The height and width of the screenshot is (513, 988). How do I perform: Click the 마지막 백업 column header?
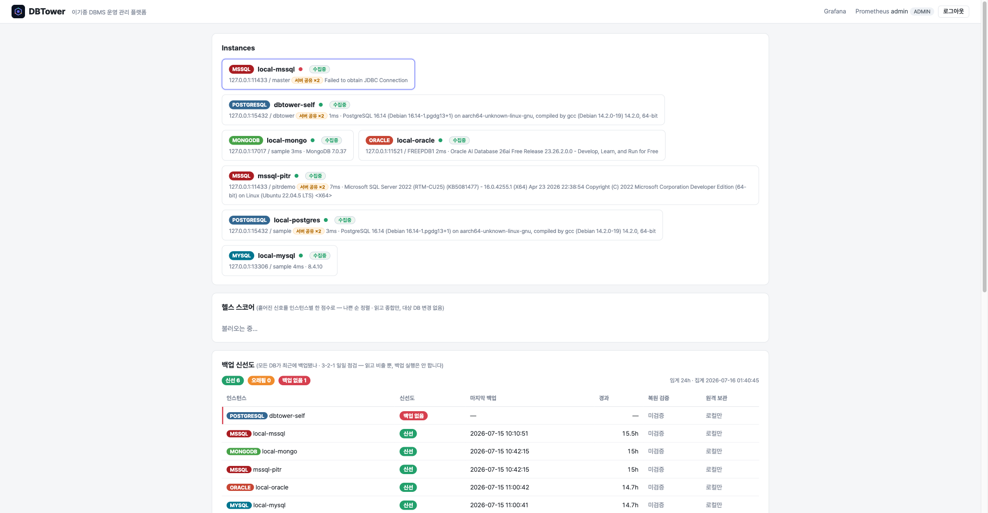point(483,398)
